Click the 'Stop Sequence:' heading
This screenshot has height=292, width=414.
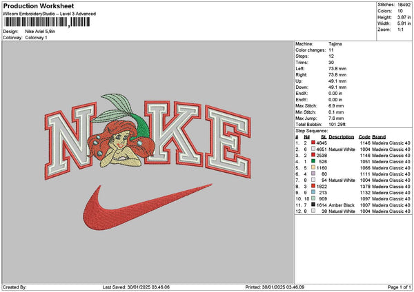pyautogui.click(x=312, y=131)
